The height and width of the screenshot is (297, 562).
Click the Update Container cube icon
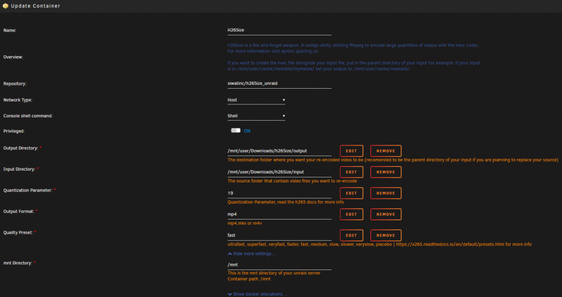(x=6, y=6)
